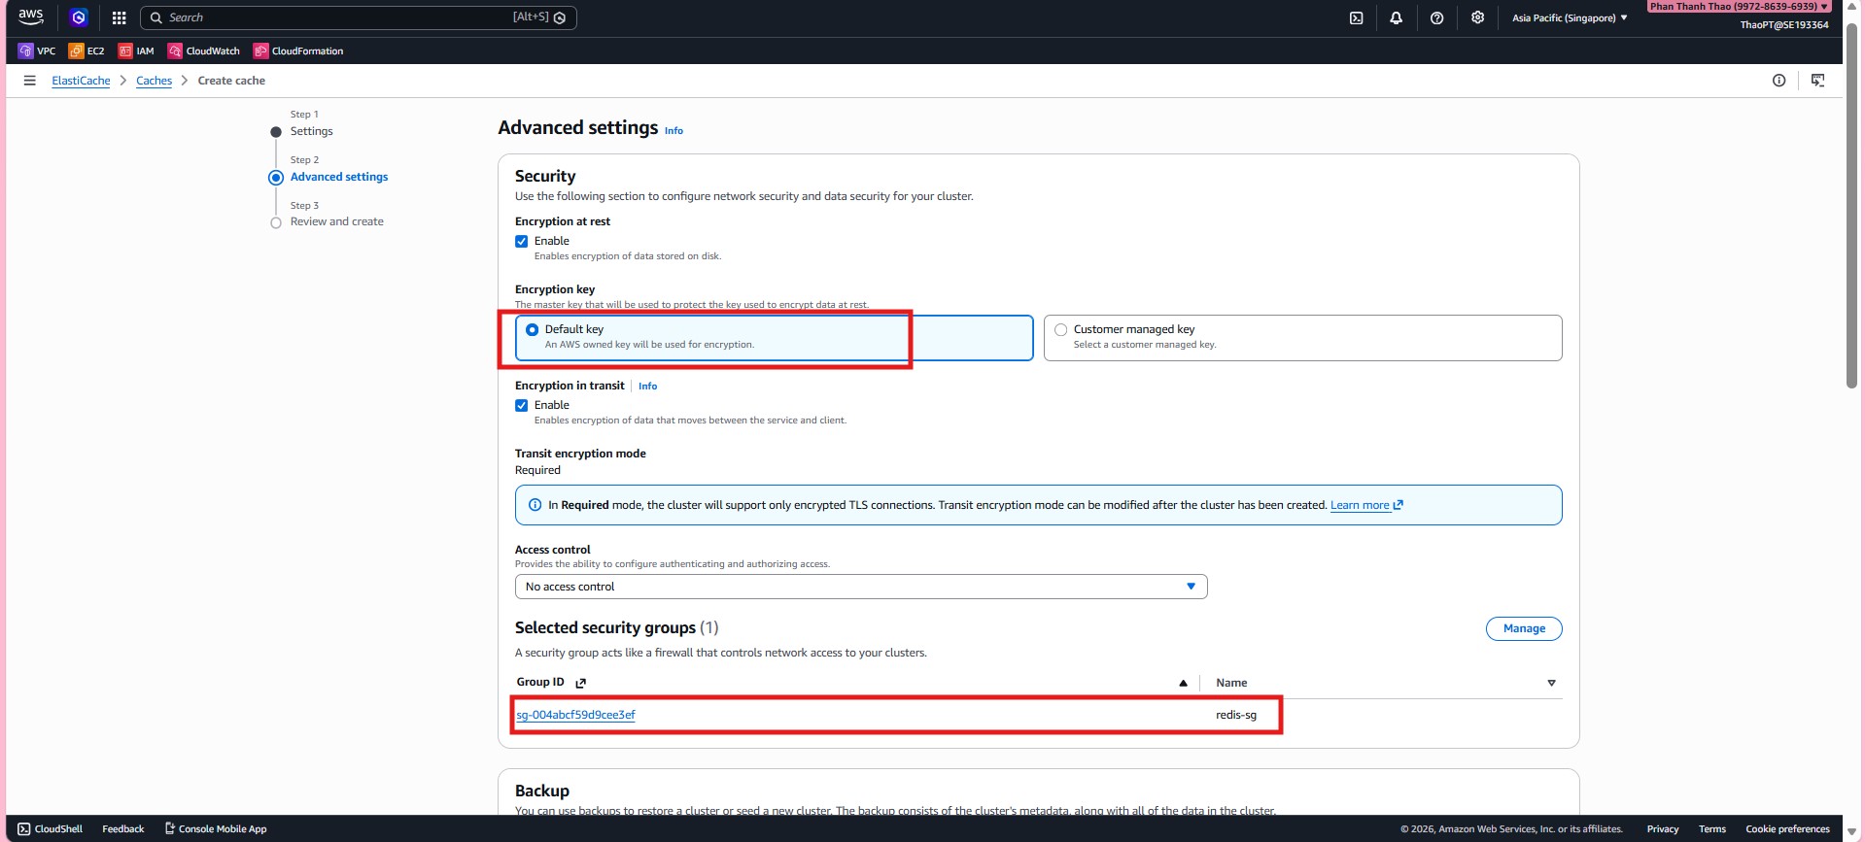The height and width of the screenshot is (842, 1865).
Task: Expand the No access control dropdown
Action: click(861, 587)
